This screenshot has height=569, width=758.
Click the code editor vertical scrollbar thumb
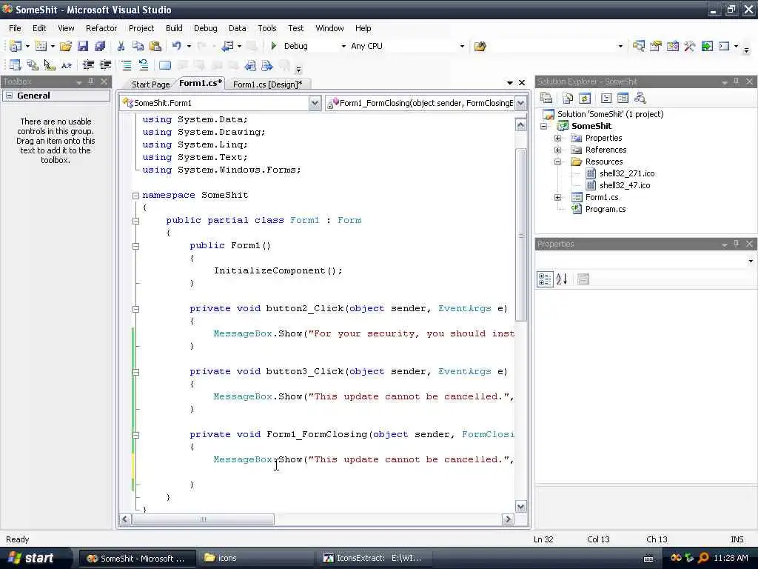point(520,235)
